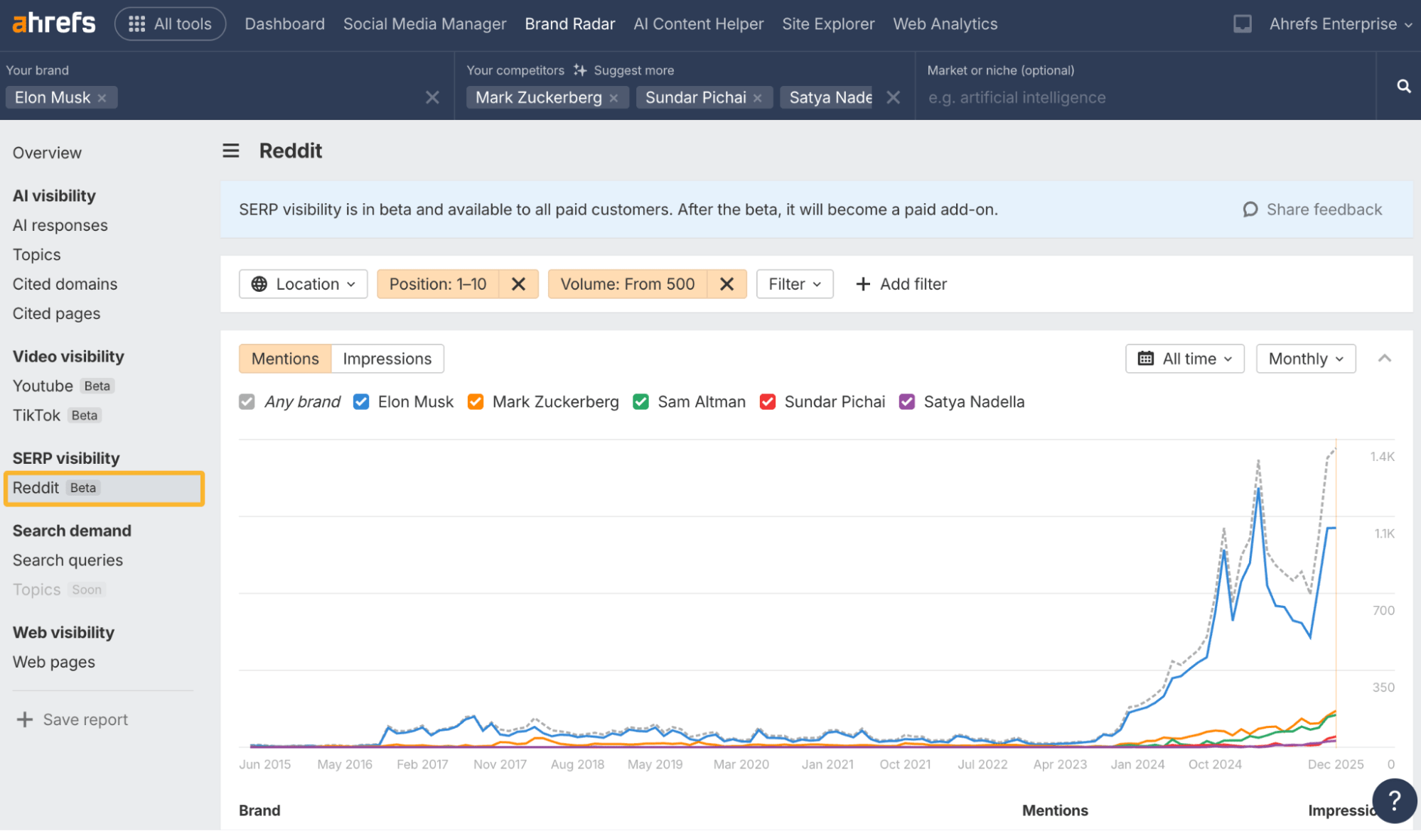Open the Location dropdown
The width and height of the screenshot is (1421, 831).
tap(304, 284)
